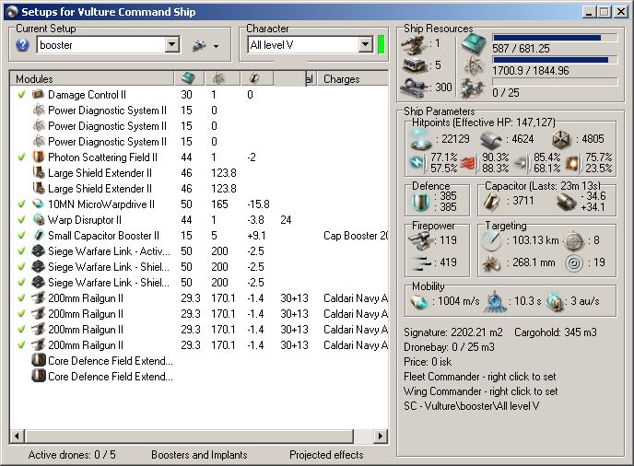Select the first Large Shield Extender II row
The image size is (634, 466).
[199, 172]
